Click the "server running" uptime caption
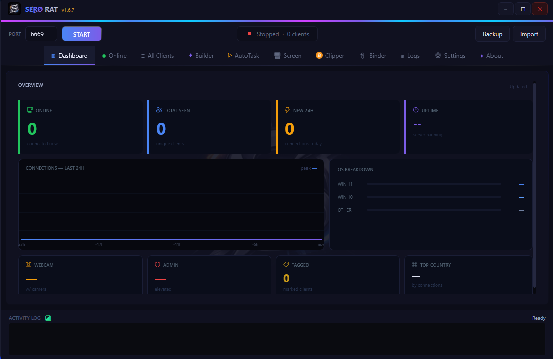553x359 pixels. coord(427,135)
